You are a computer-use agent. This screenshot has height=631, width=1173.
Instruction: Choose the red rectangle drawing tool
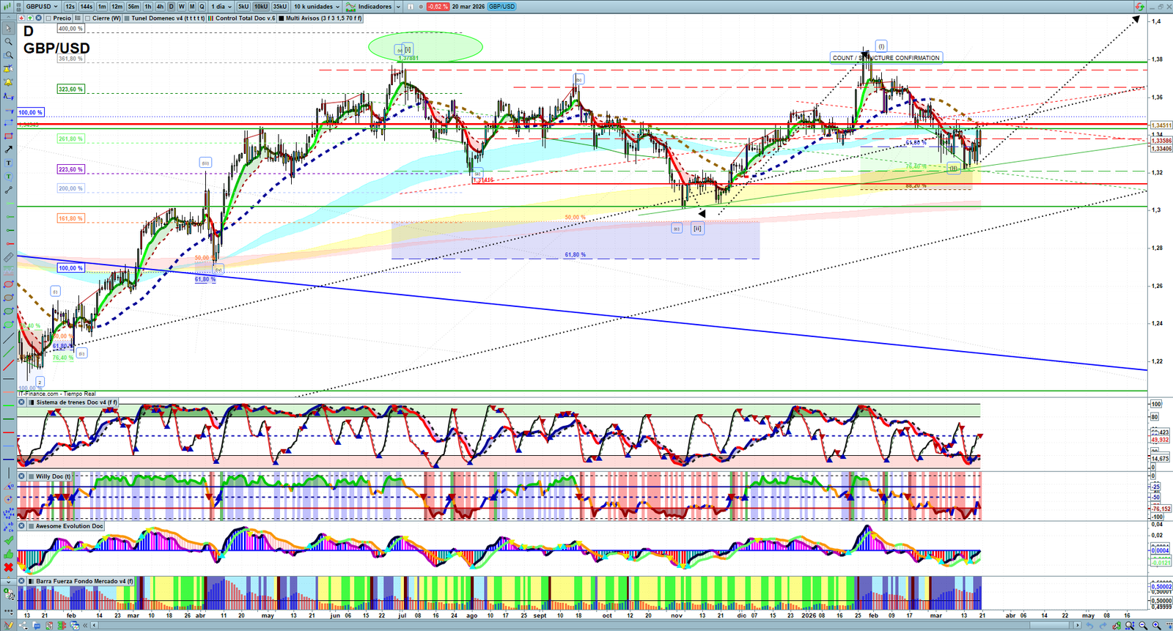coord(8,136)
